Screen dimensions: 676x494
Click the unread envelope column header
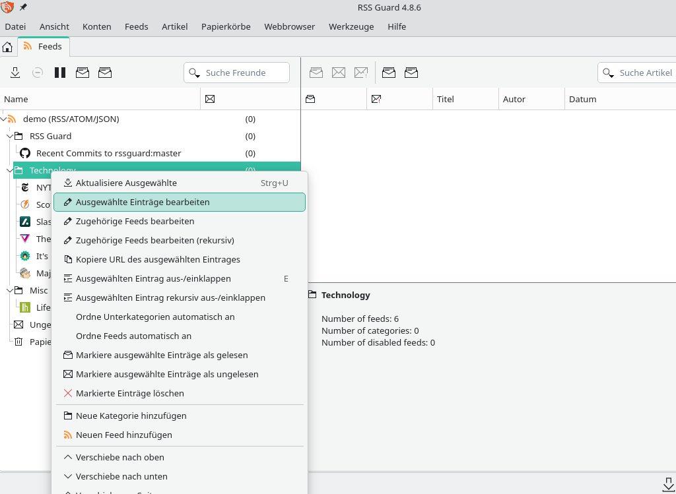210,98
